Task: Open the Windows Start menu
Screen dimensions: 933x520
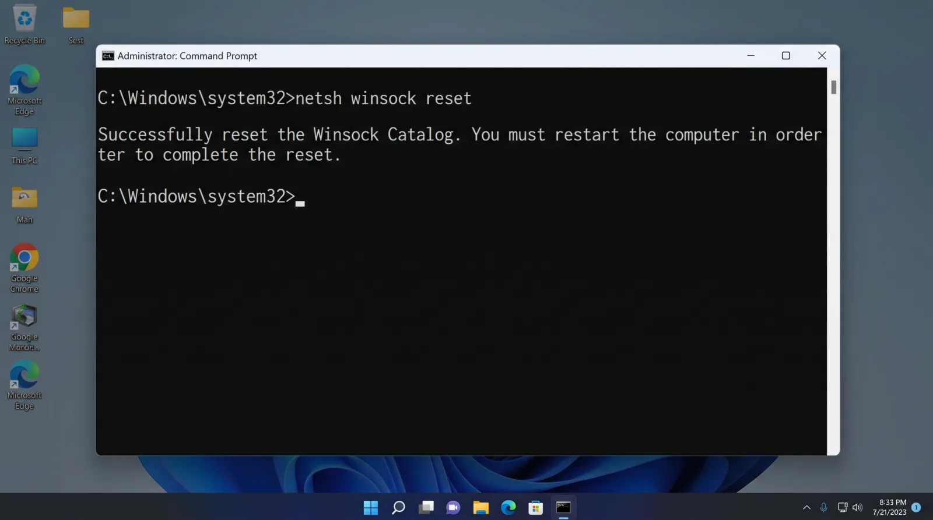Action: pyautogui.click(x=371, y=508)
